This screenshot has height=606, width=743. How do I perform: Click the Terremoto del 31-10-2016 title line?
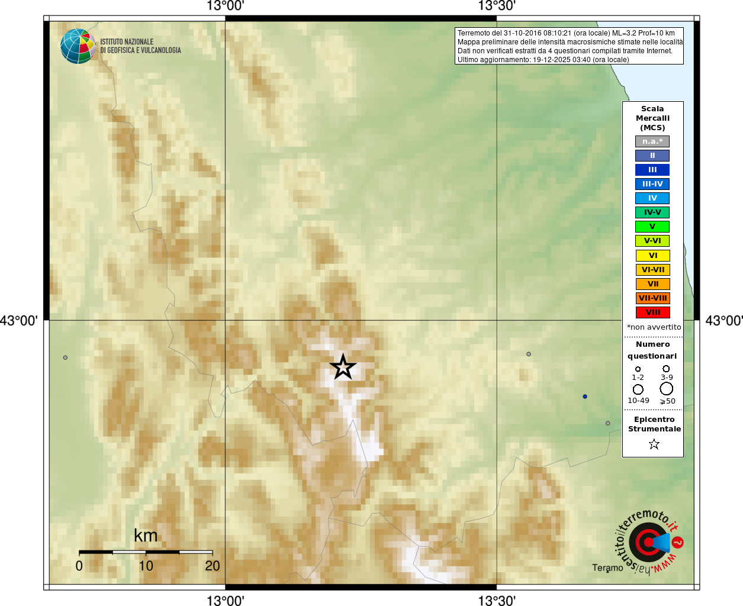pyautogui.click(x=566, y=33)
